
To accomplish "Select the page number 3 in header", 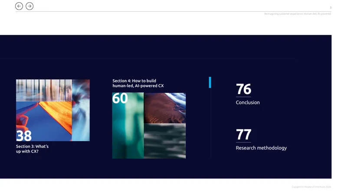I will click(331, 7).
